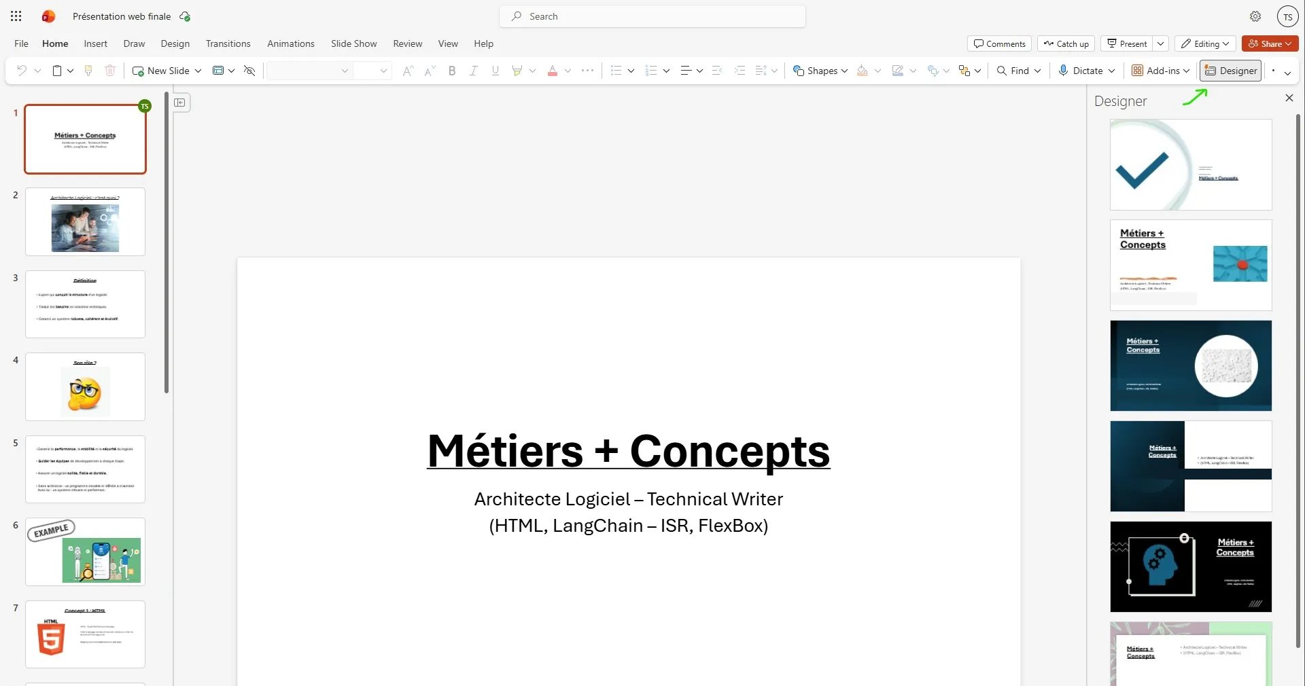Image resolution: width=1305 pixels, height=686 pixels.
Task: Click the Delete trash icon
Action: click(110, 71)
